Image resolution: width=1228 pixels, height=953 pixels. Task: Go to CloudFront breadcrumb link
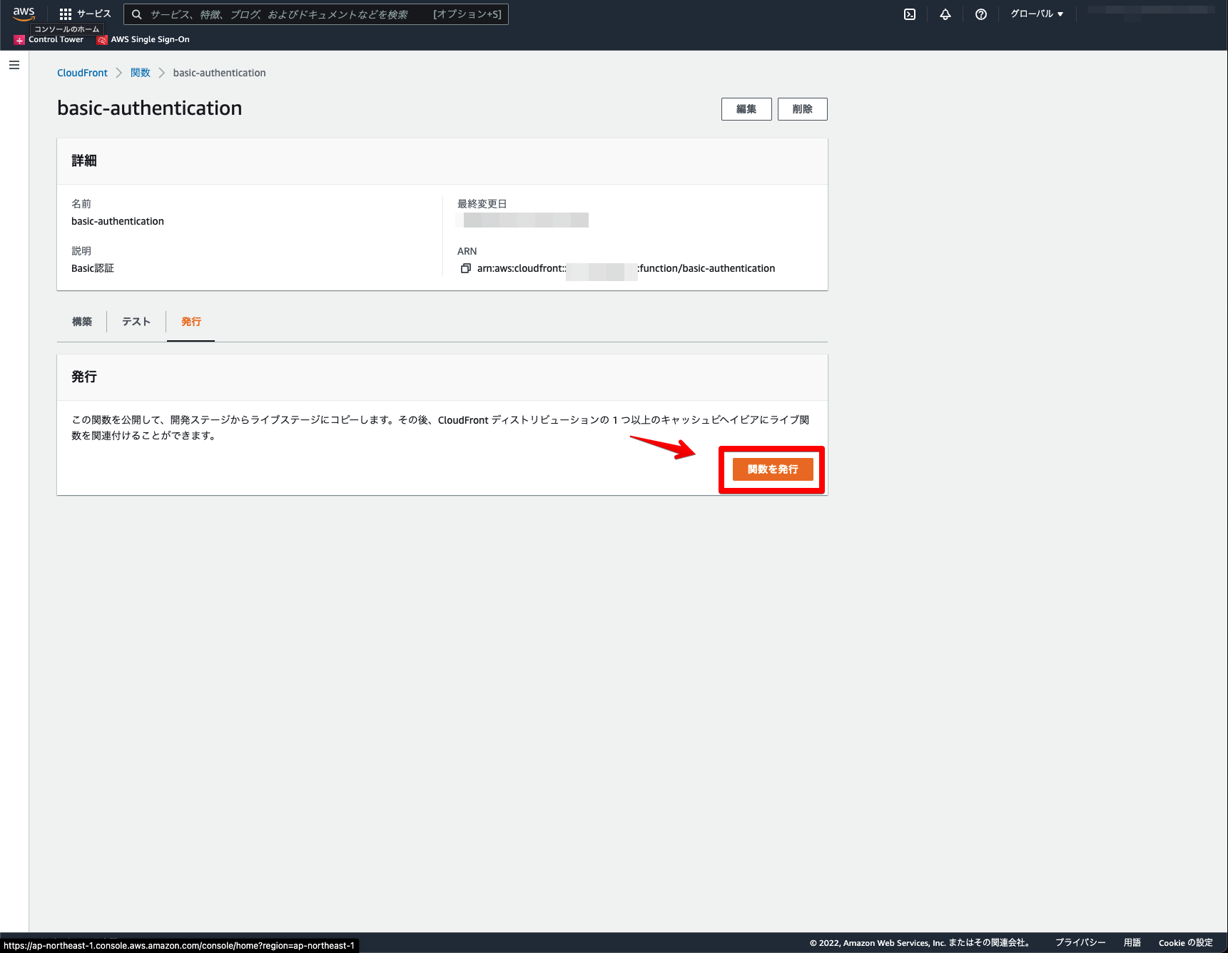82,73
